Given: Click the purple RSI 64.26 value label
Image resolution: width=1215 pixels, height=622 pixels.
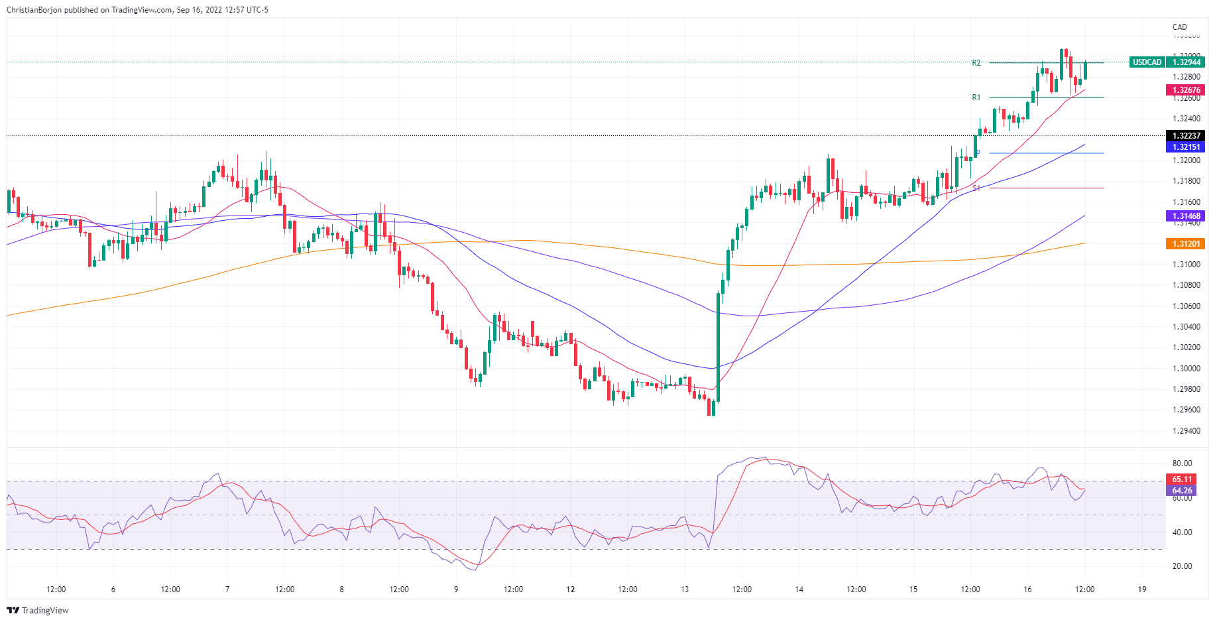Looking at the screenshot, I should click(1182, 491).
